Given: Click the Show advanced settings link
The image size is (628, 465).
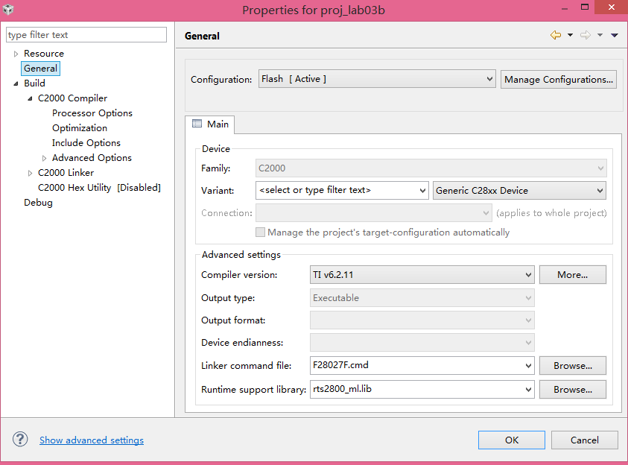Looking at the screenshot, I should [x=92, y=440].
